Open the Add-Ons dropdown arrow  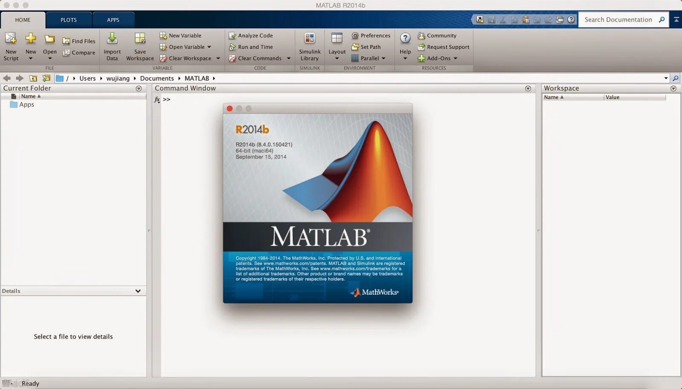(x=455, y=58)
